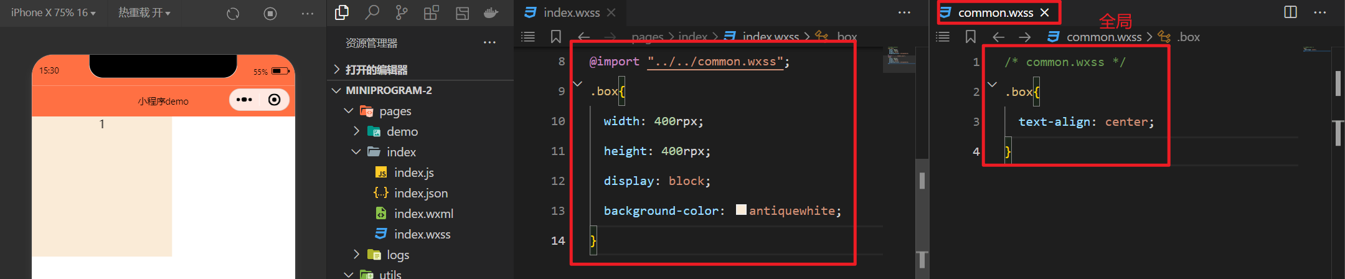Click the refresh simulator icon
Viewport: 1345px width, 279px height.
[x=233, y=14]
